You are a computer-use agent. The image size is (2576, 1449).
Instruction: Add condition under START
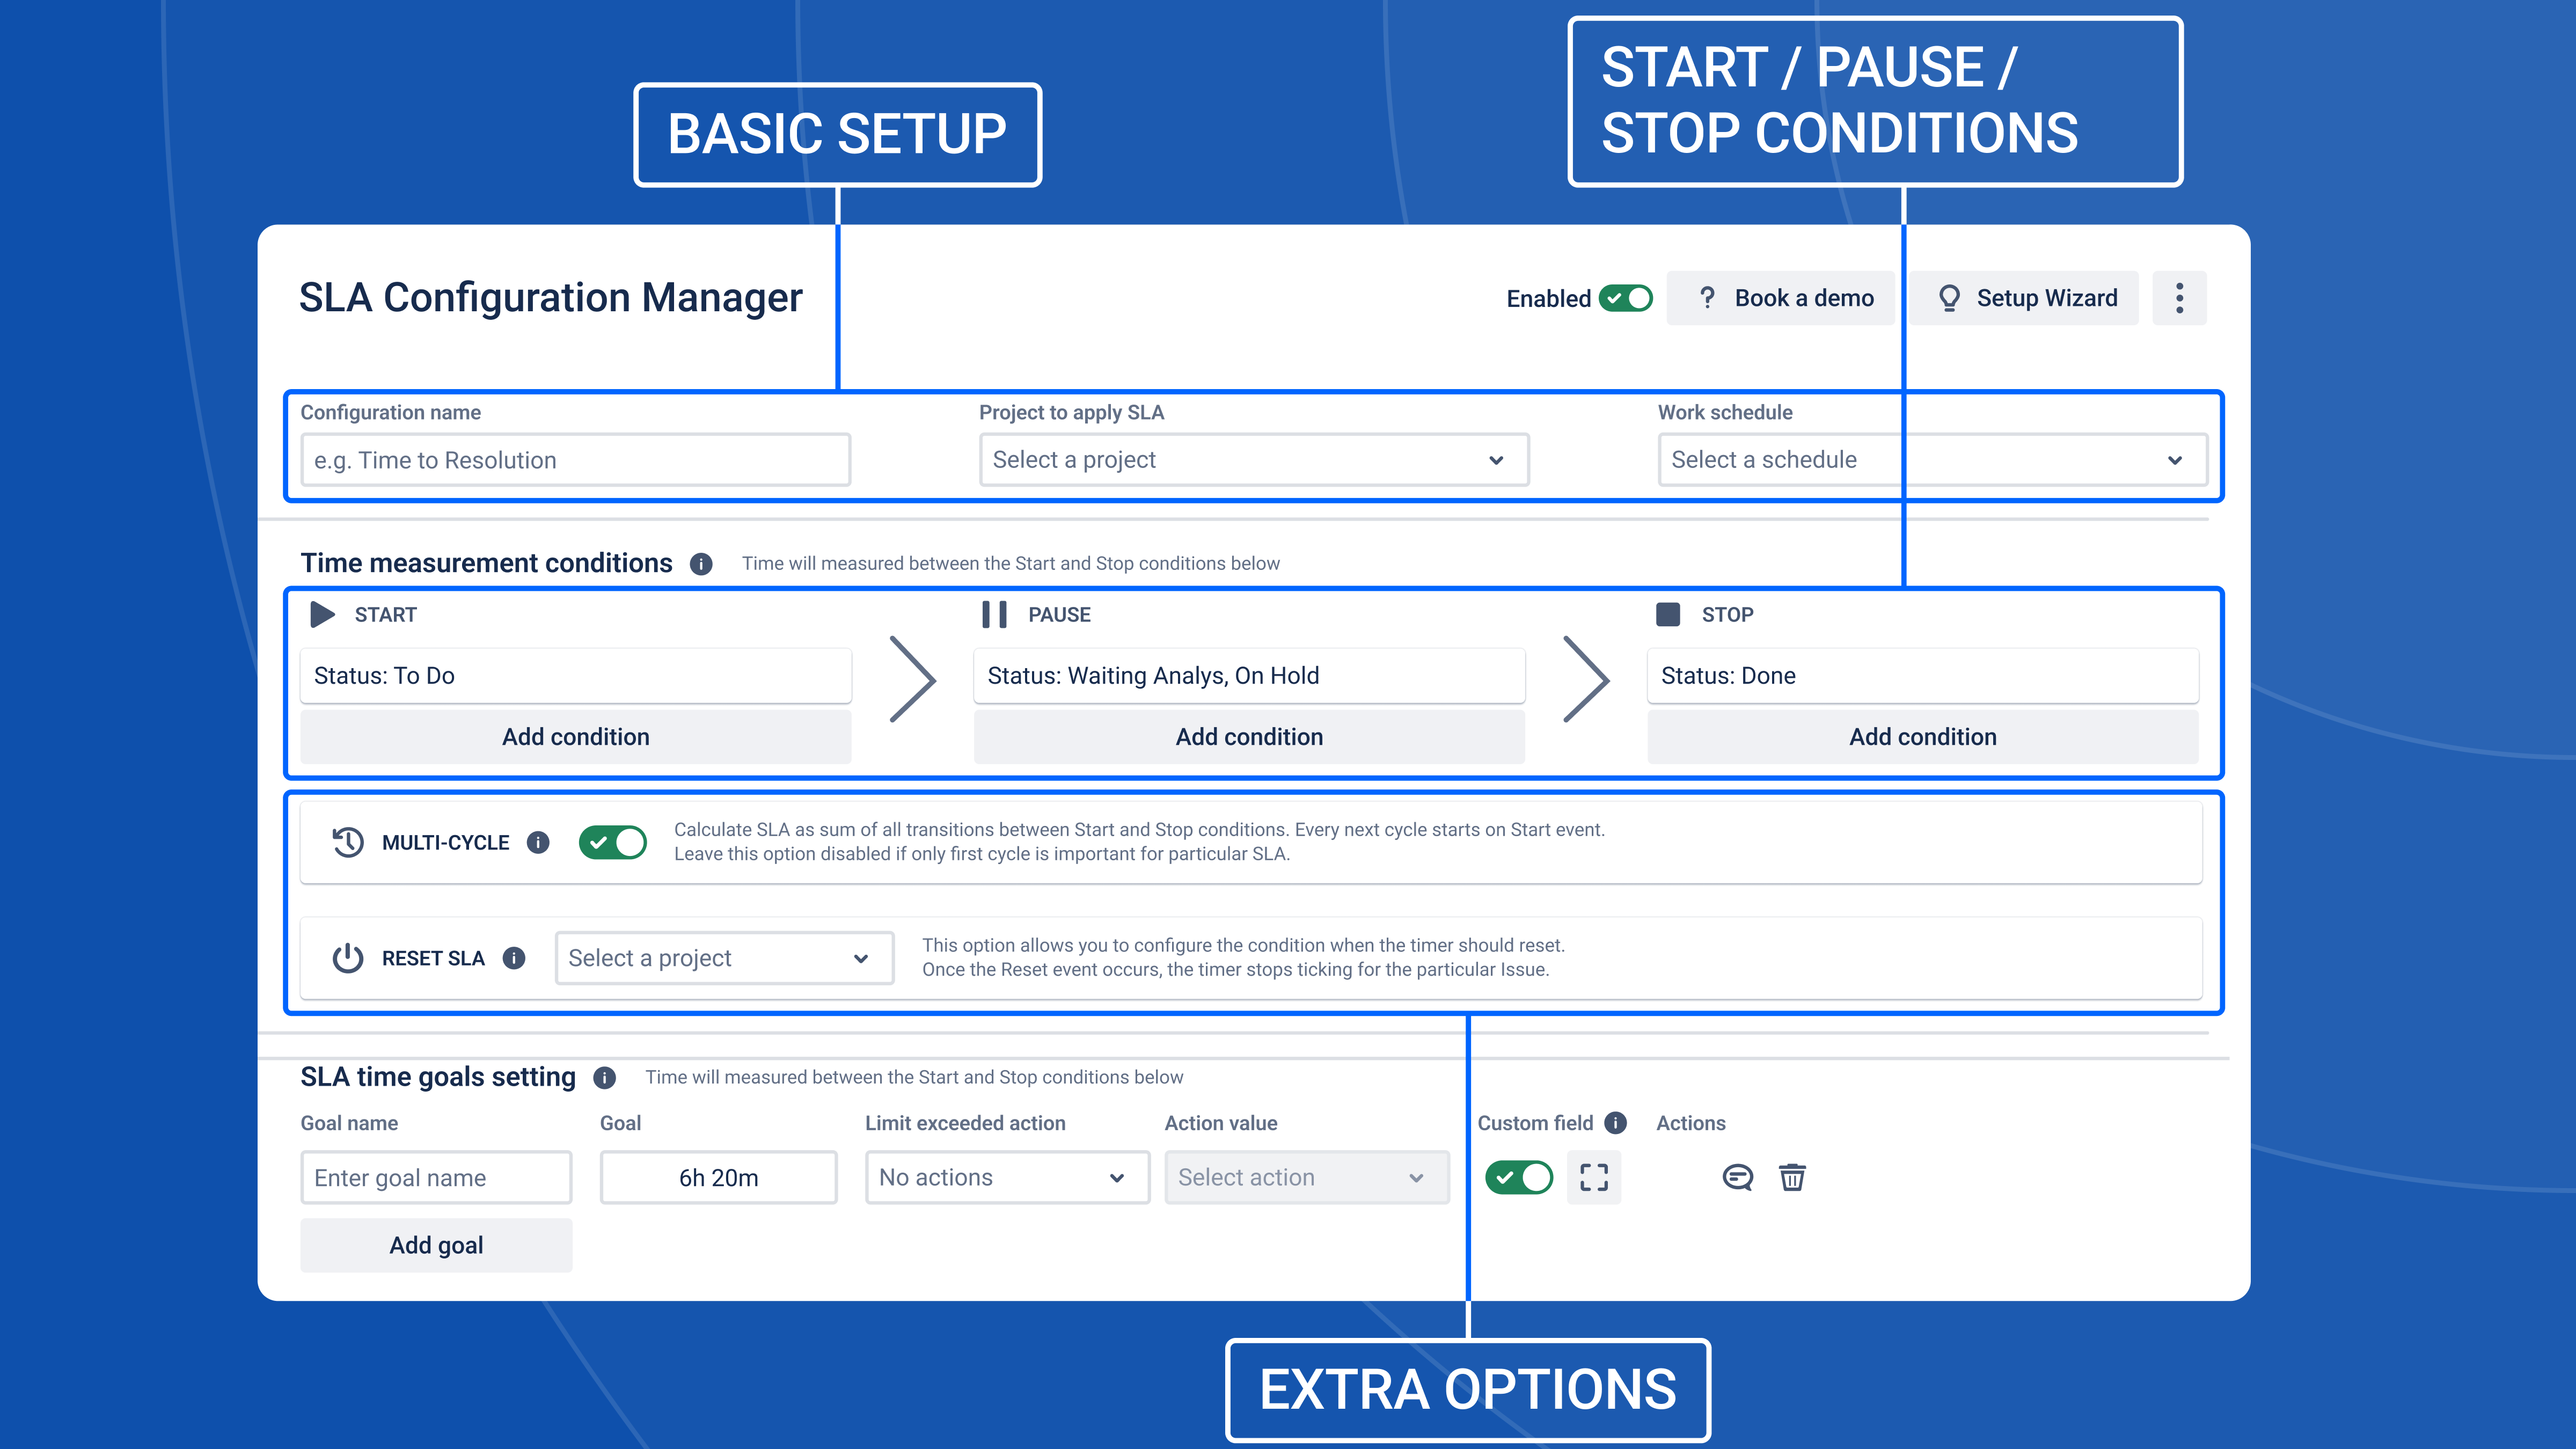click(575, 737)
